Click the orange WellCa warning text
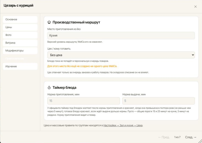The image size is (202, 143). click(82, 66)
